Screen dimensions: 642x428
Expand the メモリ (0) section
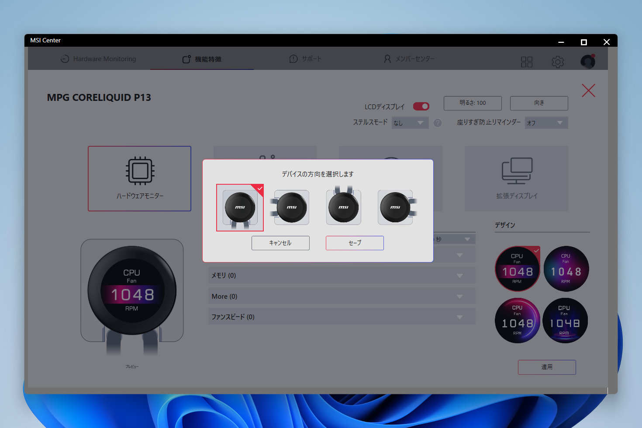(x=342, y=276)
